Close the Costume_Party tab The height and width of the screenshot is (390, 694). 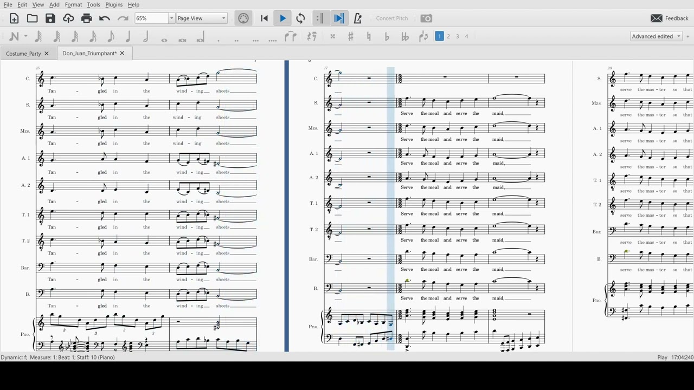pyautogui.click(x=47, y=54)
